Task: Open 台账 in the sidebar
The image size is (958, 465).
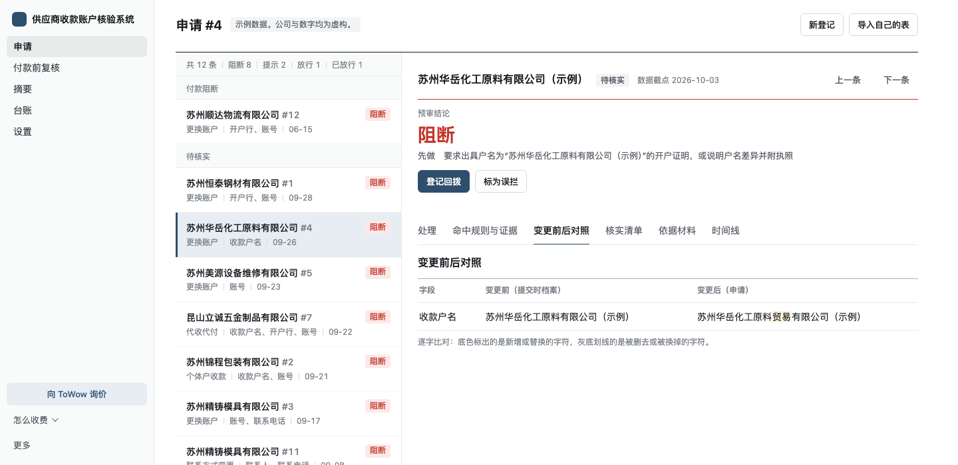Action: click(77, 110)
